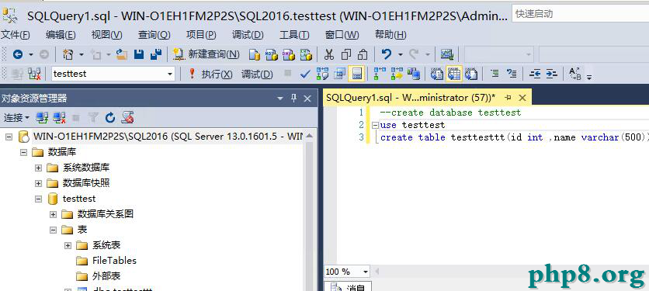Refresh the Object Explorer tree
The image size is (649, 291).
click(x=110, y=118)
